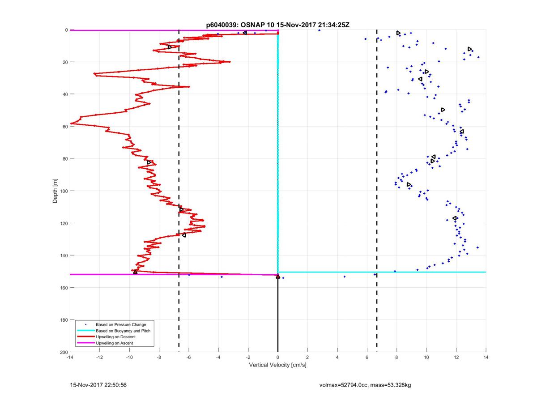Click legend entry 'Upwelling on Descent'

[115, 336]
